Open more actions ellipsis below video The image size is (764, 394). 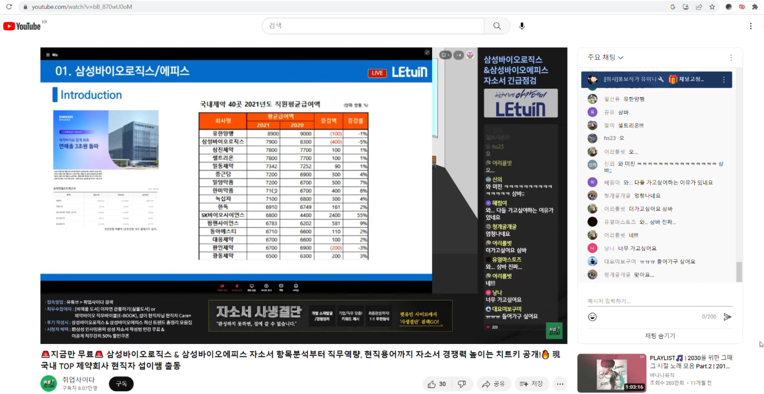(560, 384)
